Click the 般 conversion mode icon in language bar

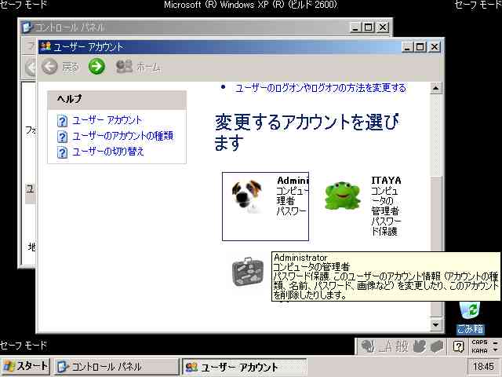click(402, 346)
